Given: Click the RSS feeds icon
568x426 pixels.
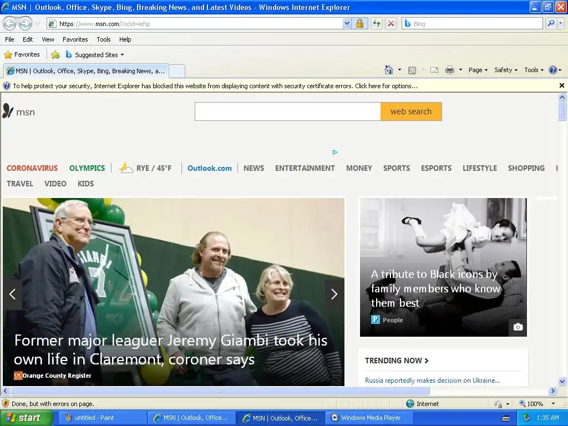Looking at the screenshot, I should [412, 70].
